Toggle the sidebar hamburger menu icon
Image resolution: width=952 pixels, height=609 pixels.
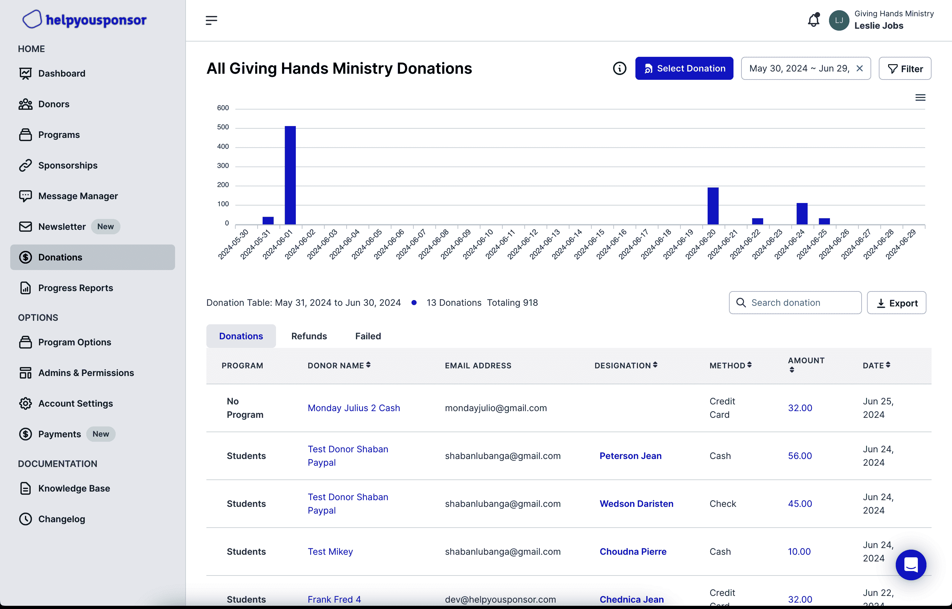pos(211,20)
